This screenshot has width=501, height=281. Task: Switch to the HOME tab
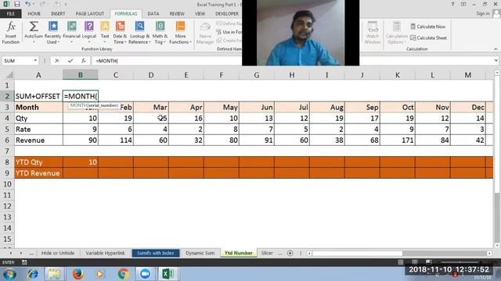pyautogui.click(x=34, y=14)
